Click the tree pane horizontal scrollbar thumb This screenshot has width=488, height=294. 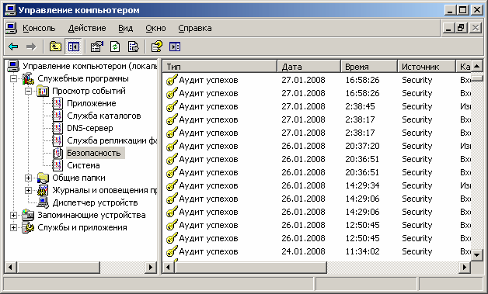tap(58, 268)
